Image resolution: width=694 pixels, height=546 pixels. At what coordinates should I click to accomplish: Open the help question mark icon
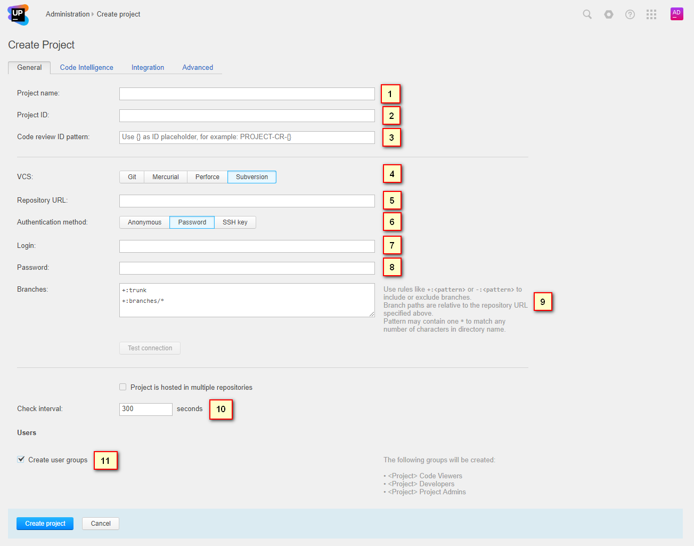coord(630,14)
